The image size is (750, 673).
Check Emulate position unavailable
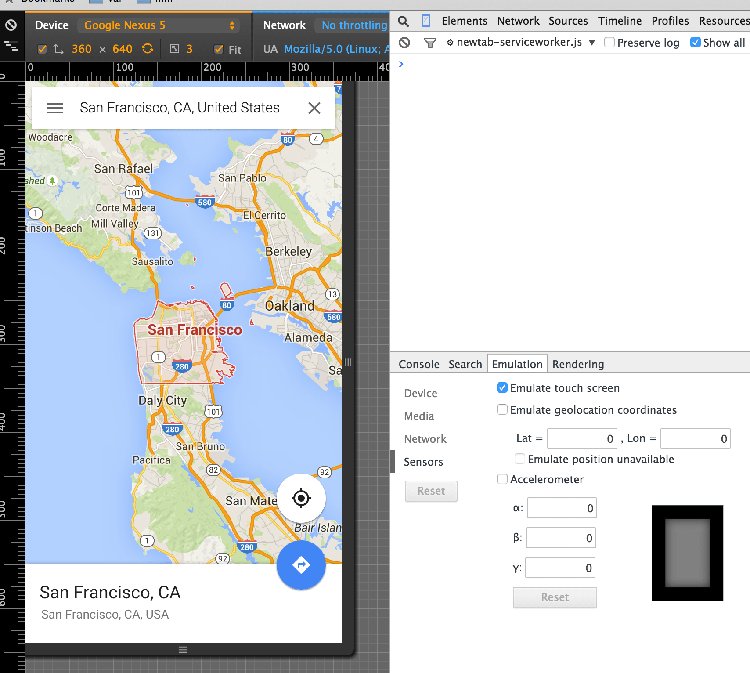520,459
